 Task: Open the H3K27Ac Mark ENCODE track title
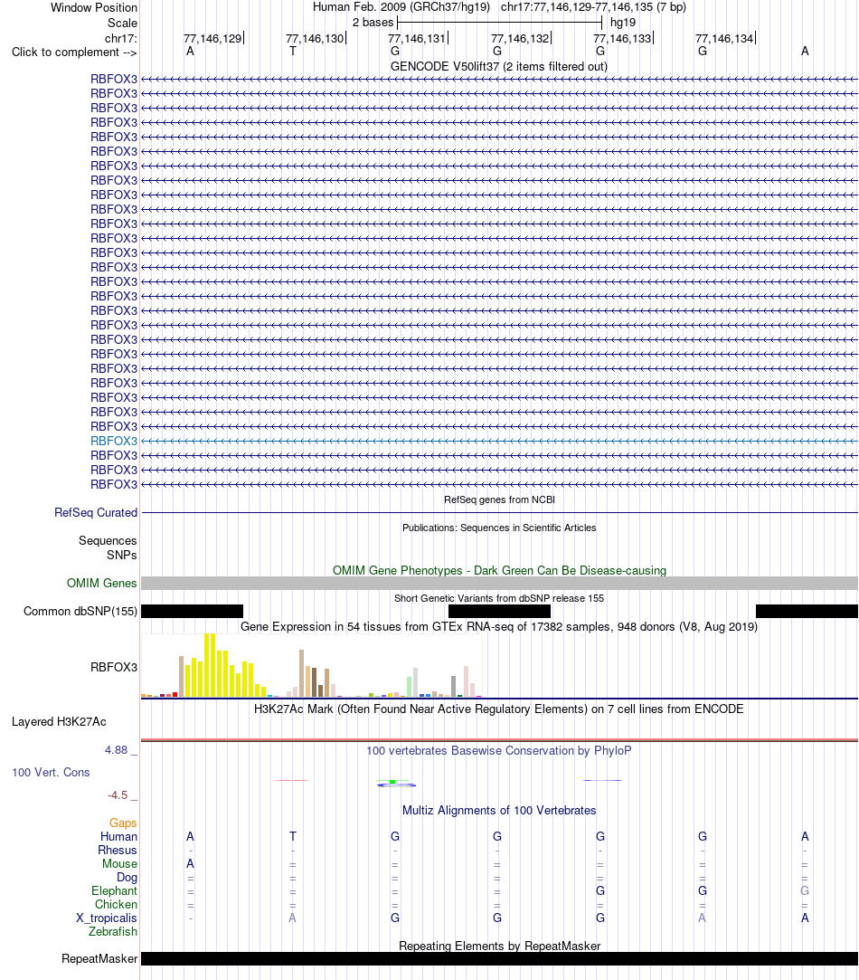pyautogui.click(x=499, y=709)
